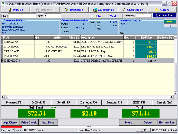The width and height of the screenshot is (178, 134).
Task: Click the grid scroll down arrow
Action: (175, 93)
